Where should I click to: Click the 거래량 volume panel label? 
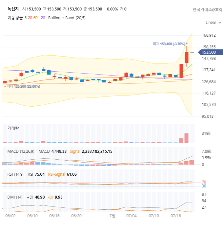pos(13,128)
